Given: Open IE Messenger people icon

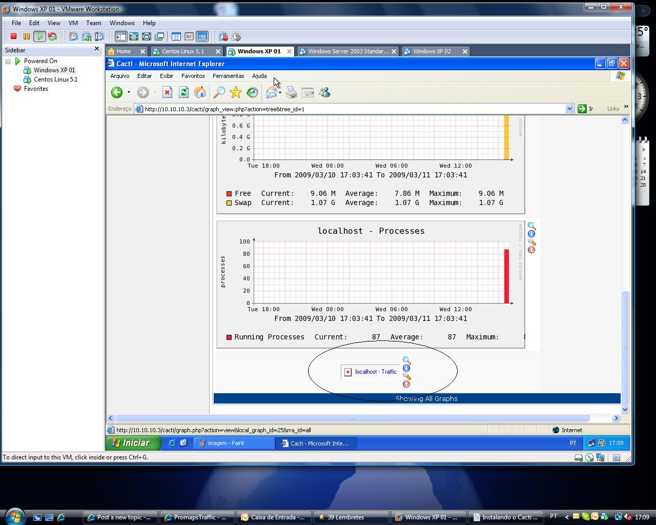Looking at the screenshot, I should (324, 92).
